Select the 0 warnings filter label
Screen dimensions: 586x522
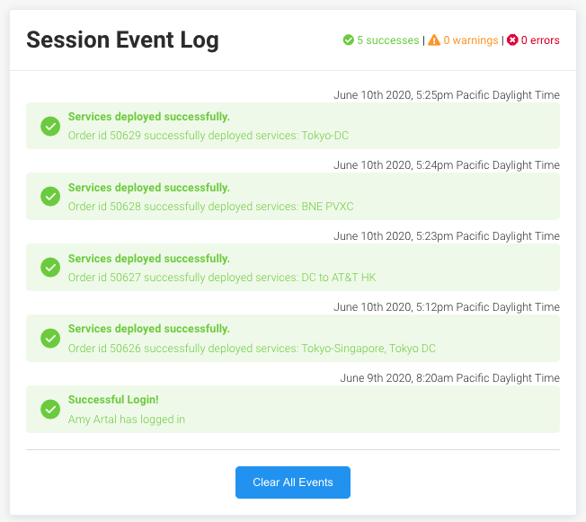471,40
